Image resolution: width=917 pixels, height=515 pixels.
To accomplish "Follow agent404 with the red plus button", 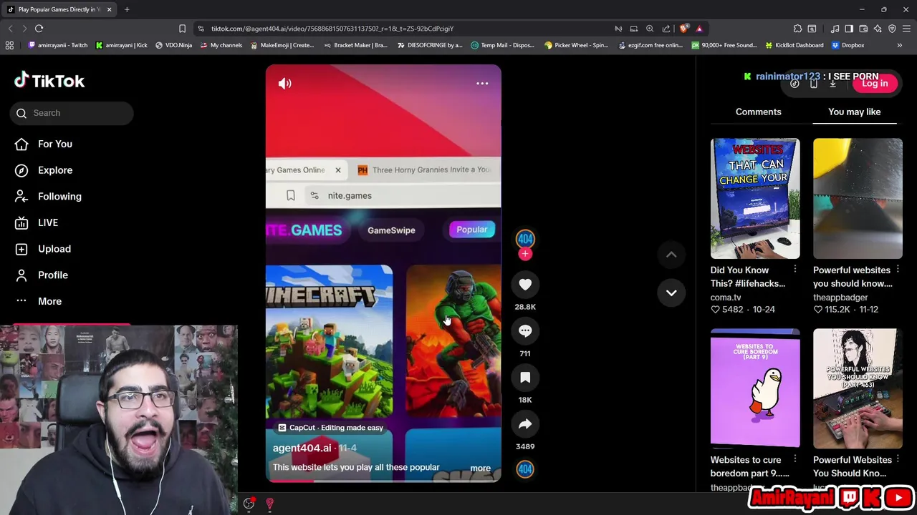I will [525, 254].
